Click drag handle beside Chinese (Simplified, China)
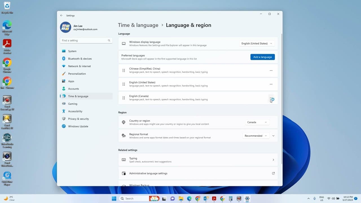The image size is (361, 203). point(124,70)
